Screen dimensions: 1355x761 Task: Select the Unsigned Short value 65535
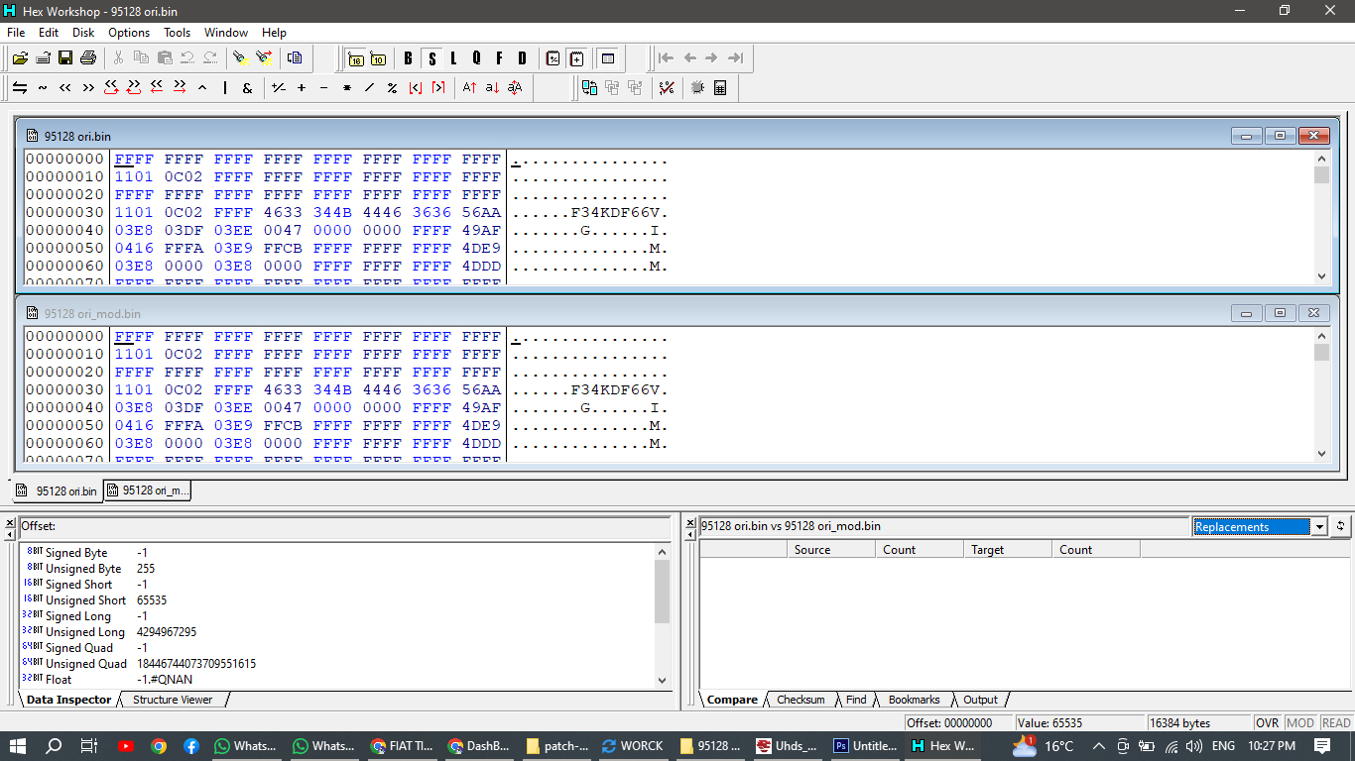tap(152, 600)
